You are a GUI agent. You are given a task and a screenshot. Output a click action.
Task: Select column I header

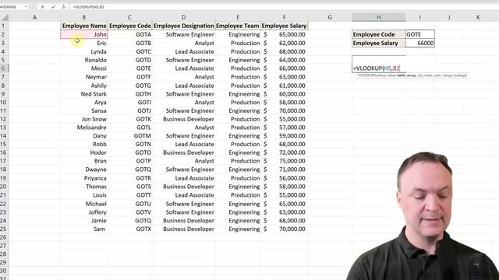coord(419,17)
